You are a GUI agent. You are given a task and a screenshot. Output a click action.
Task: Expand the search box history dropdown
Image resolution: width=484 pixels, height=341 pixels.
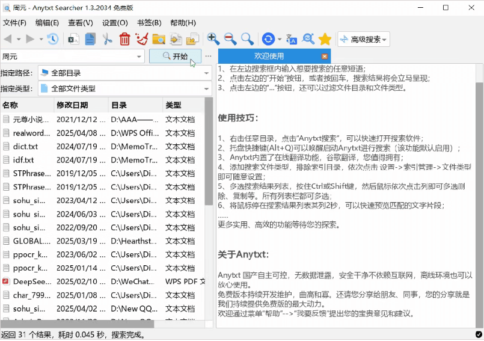click(139, 57)
